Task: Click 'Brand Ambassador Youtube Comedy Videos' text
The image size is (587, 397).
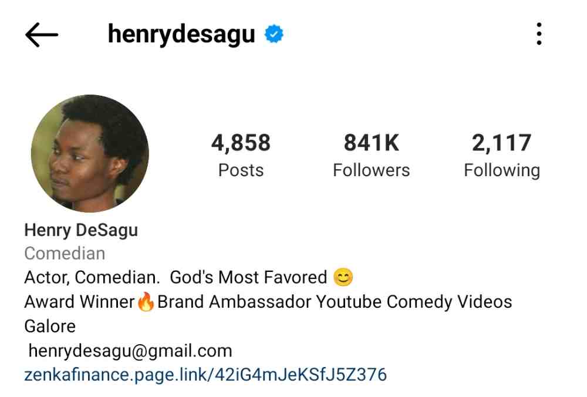Action: coord(335,302)
